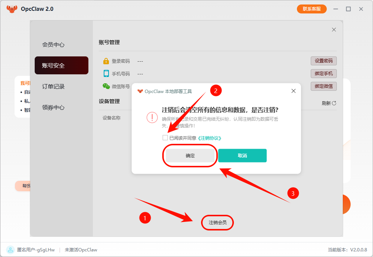The height and width of the screenshot is (257, 373).
Task: Click the blue phone number icon
Action: click(x=106, y=73)
